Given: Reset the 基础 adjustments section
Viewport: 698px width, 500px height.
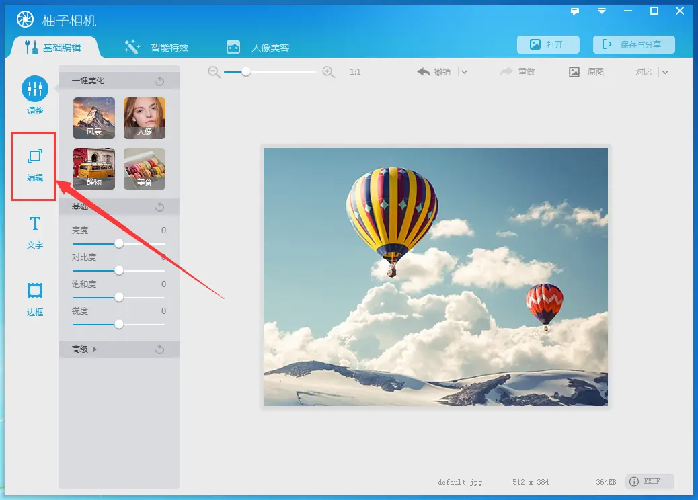Looking at the screenshot, I should (x=160, y=207).
